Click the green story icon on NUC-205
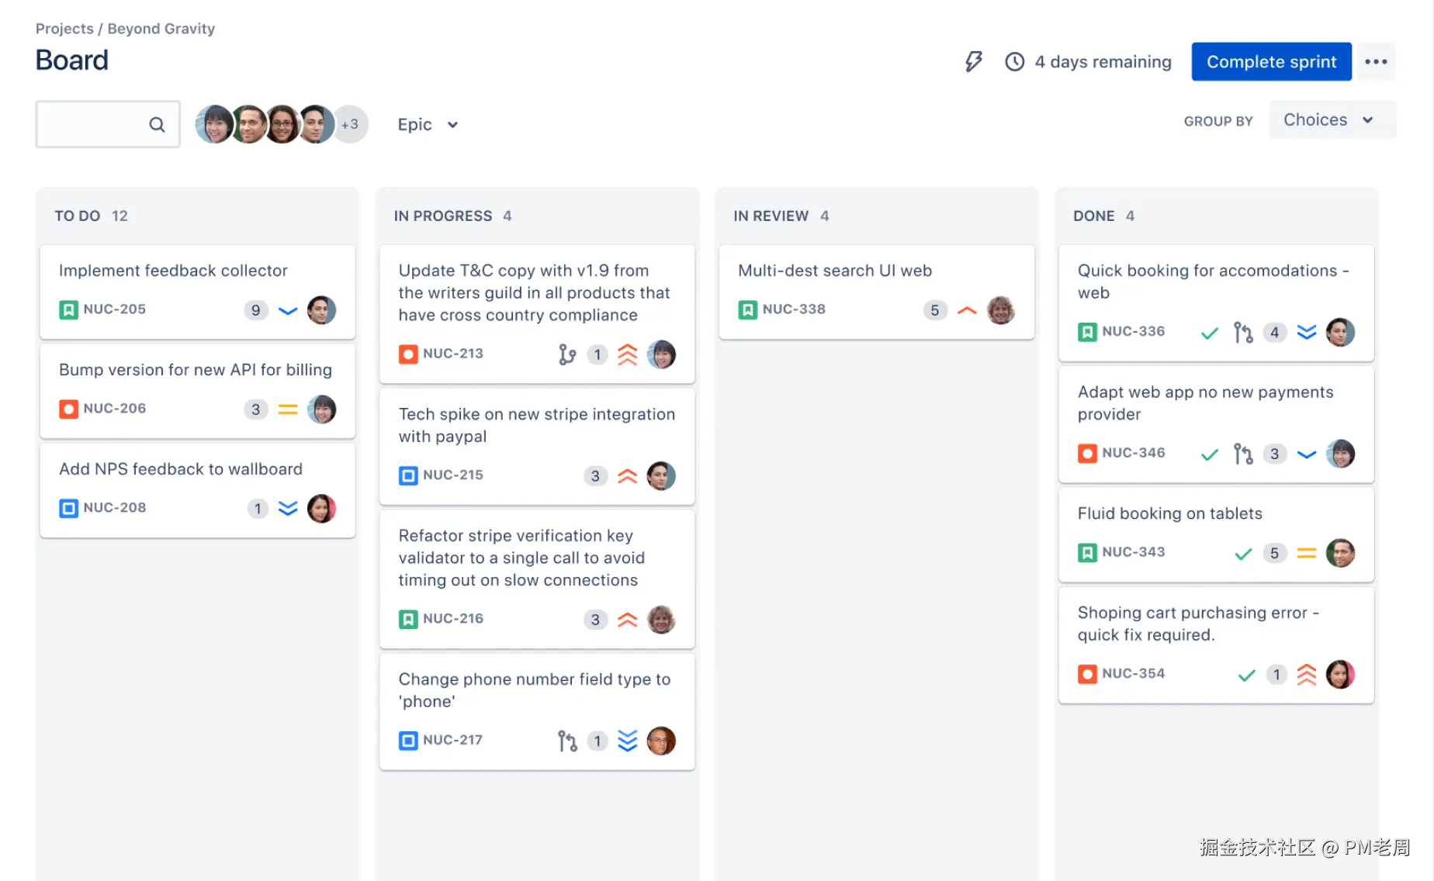Screen dimensions: 1434x881 click(x=68, y=309)
